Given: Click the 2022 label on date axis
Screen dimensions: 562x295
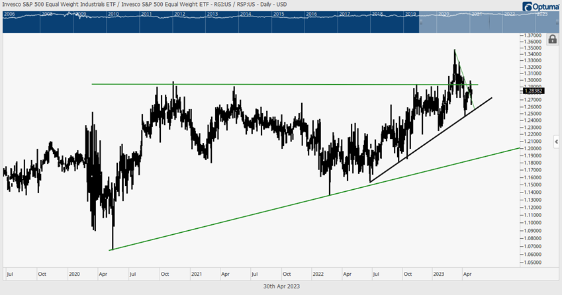Looking at the screenshot, I should (x=318, y=274).
